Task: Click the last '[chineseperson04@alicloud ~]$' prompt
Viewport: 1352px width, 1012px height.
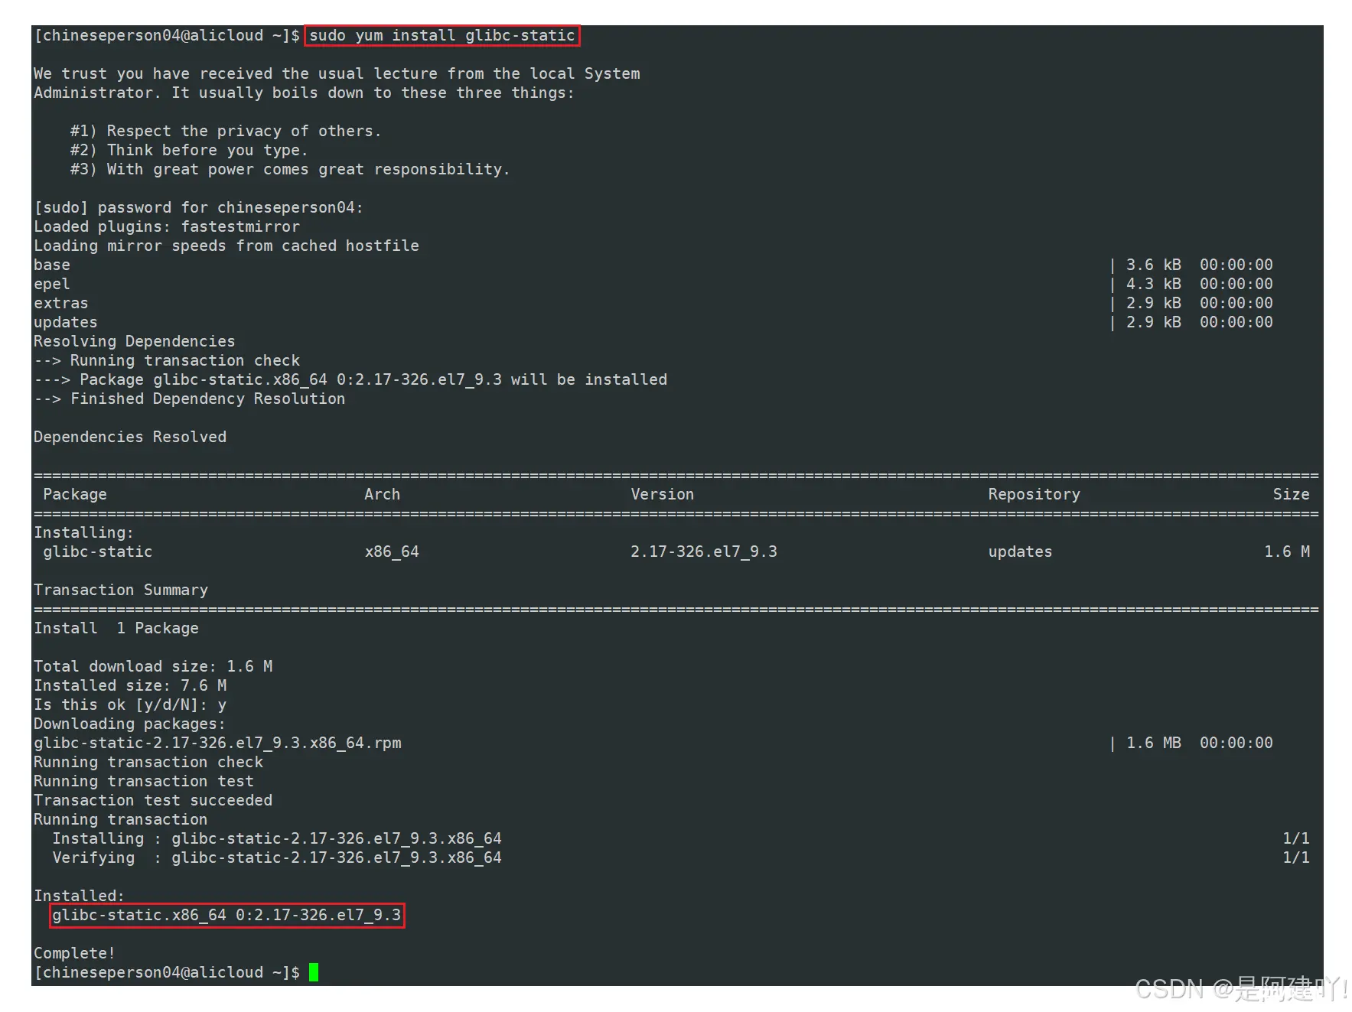Action: click(x=167, y=972)
